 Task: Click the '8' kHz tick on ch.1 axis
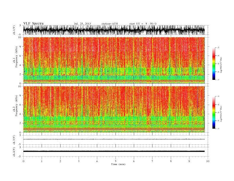[20, 47]
